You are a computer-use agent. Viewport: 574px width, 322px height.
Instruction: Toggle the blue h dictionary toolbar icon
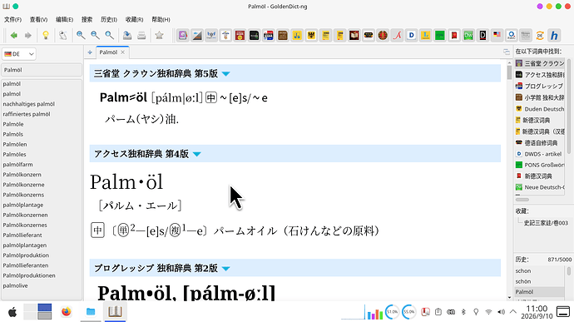(554, 36)
